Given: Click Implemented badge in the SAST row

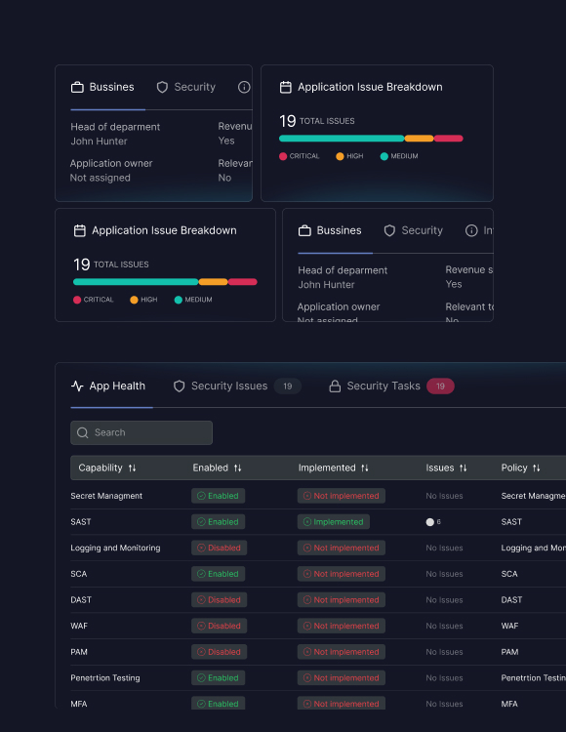Looking at the screenshot, I should click(334, 522).
